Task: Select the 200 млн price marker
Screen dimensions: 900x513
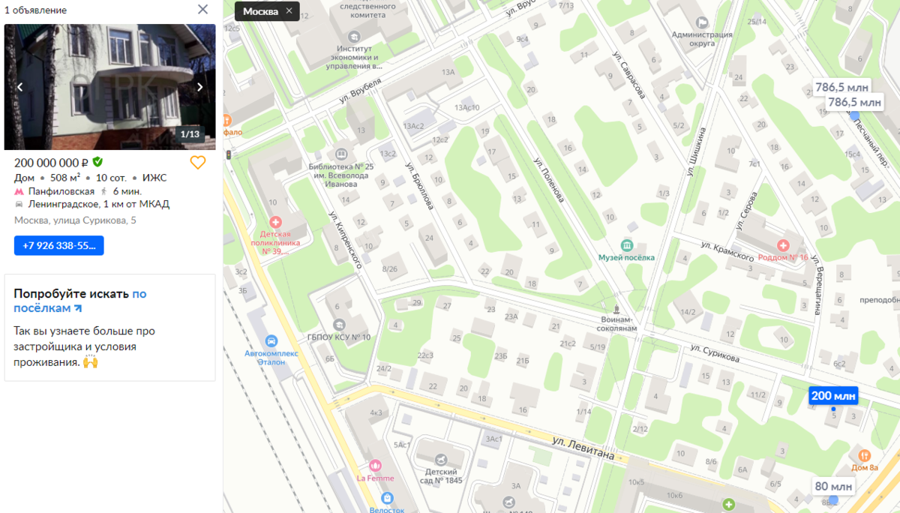Action: point(832,396)
